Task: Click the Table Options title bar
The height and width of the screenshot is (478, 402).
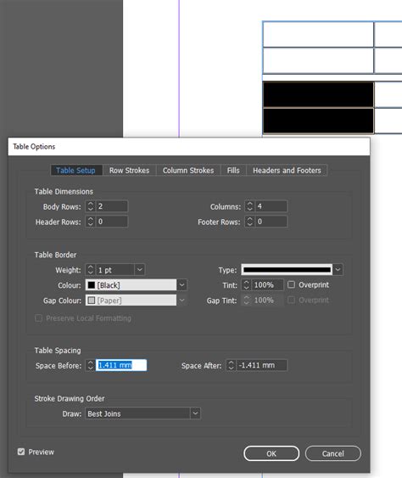Action: [x=189, y=147]
